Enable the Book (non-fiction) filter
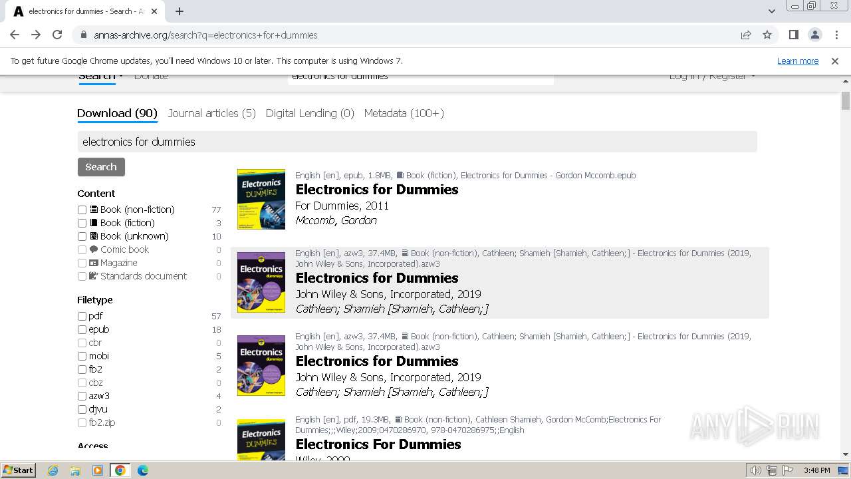 (x=82, y=210)
